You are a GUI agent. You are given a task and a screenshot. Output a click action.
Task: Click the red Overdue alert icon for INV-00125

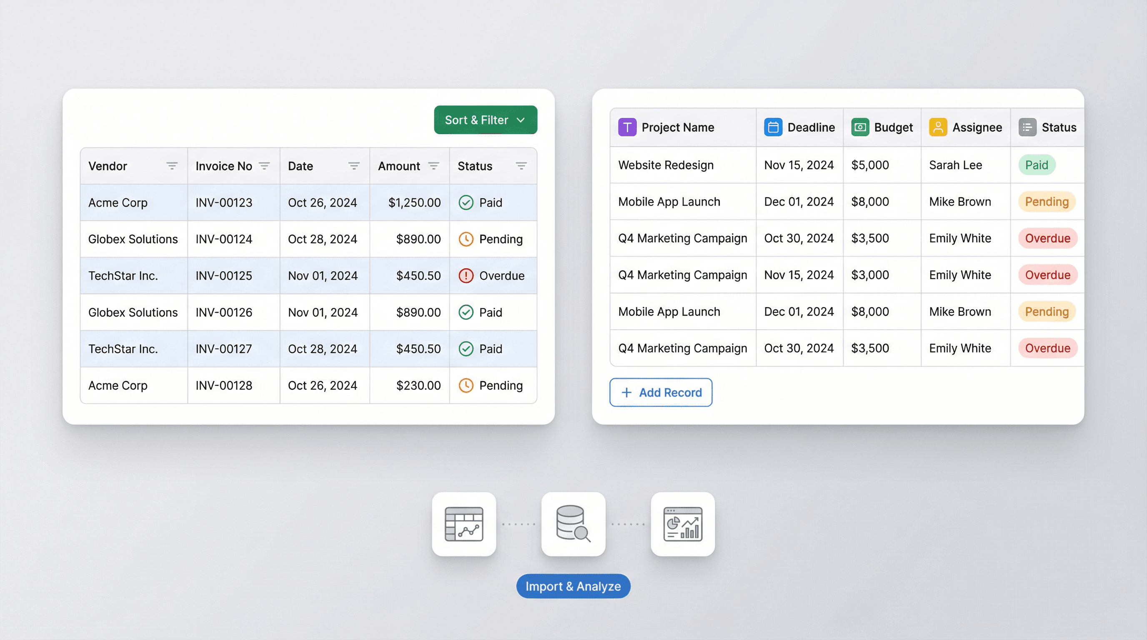coord(466,275)
